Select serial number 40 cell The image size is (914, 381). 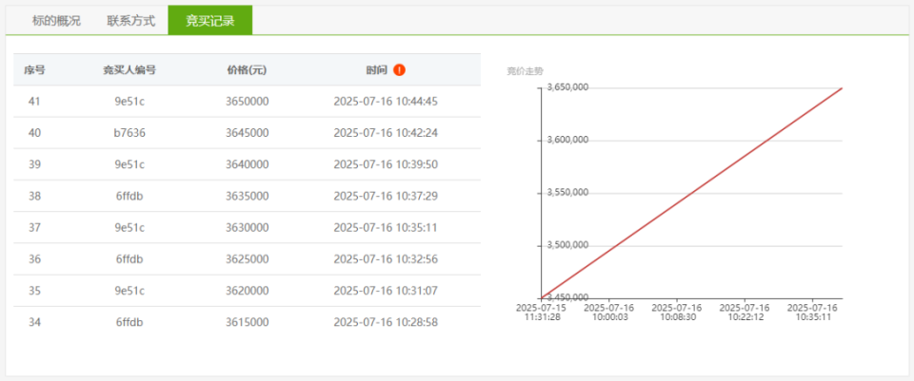[34, 133]
